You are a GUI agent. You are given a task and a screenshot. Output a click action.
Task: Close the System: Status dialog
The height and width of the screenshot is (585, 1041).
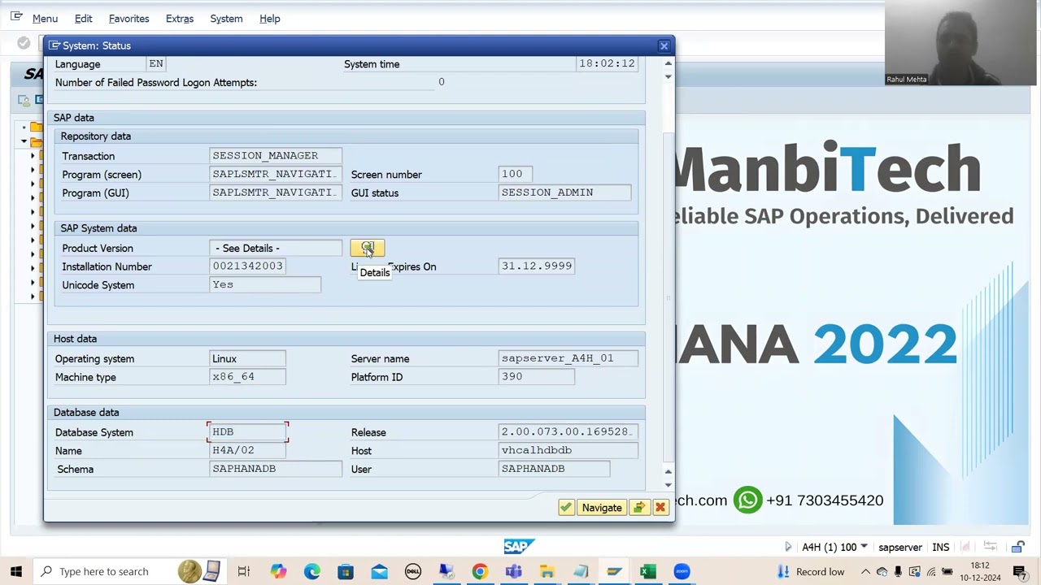click(664, 45)
